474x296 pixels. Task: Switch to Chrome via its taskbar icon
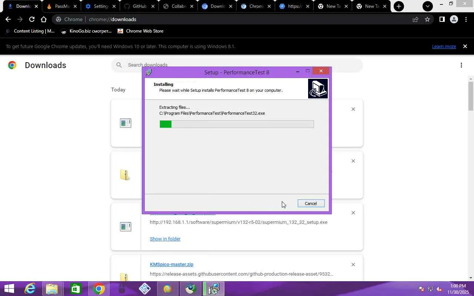coord(99,289)
